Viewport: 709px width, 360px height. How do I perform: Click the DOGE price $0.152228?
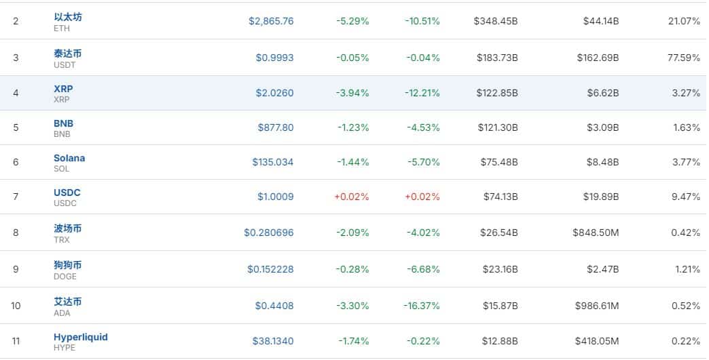coord(270,269)
